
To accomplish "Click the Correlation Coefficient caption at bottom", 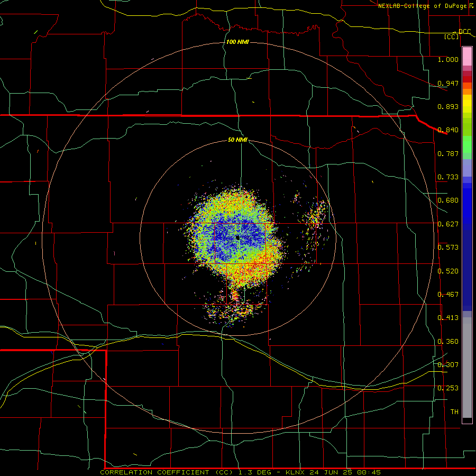I will point(240,472).
